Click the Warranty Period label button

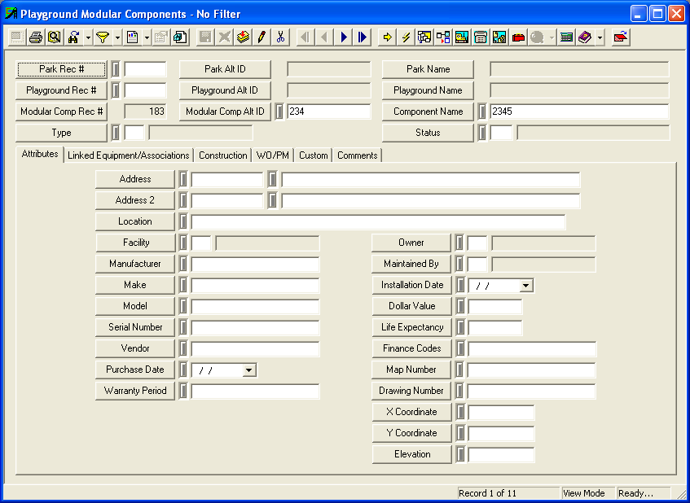tap(135, 391)
